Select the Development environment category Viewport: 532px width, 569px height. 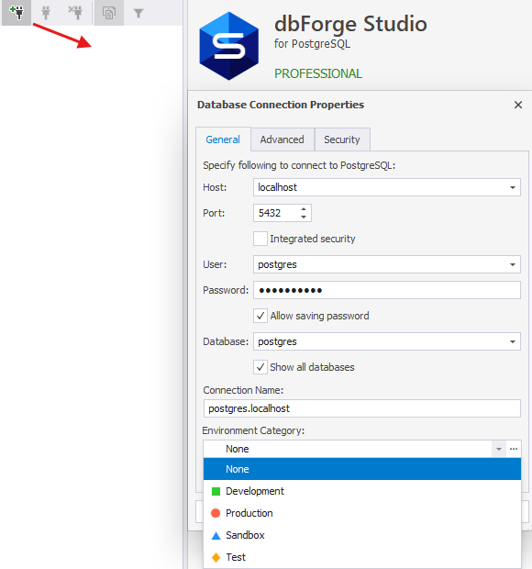(x=362, y=491)
